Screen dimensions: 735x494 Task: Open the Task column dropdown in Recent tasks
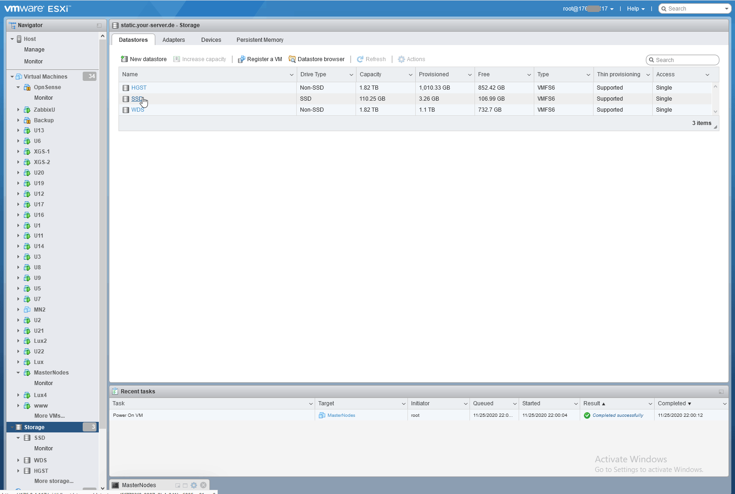(x=311, y=404)
